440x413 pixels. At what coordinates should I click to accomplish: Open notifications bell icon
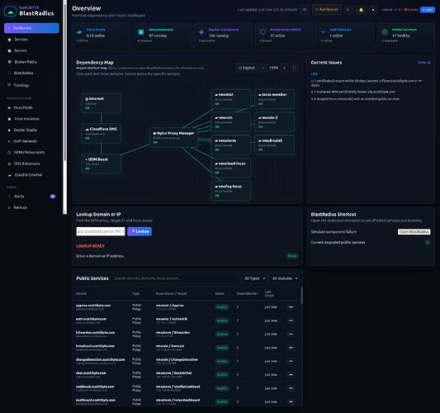point(361,10)
